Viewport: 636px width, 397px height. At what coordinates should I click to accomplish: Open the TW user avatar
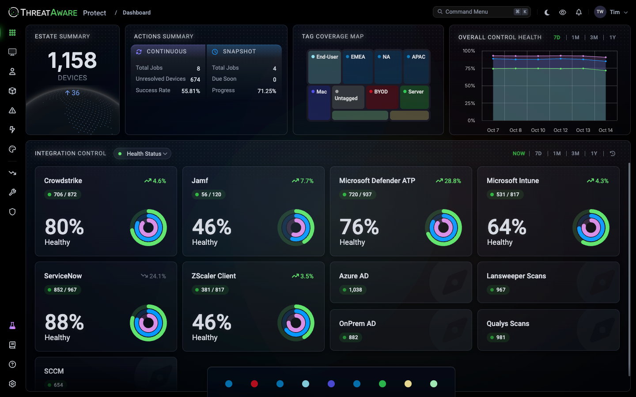click(600, 12)
